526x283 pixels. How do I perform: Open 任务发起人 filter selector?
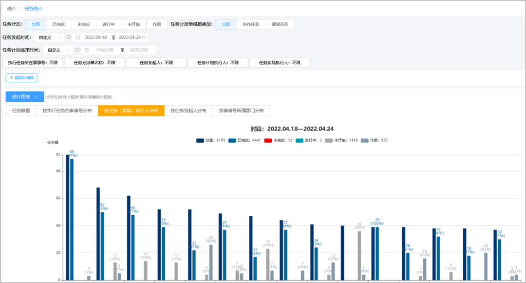coord(156,63)
